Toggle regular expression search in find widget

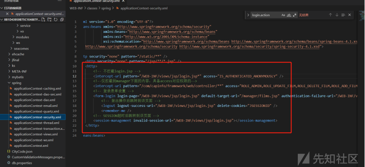click(295, 15)
